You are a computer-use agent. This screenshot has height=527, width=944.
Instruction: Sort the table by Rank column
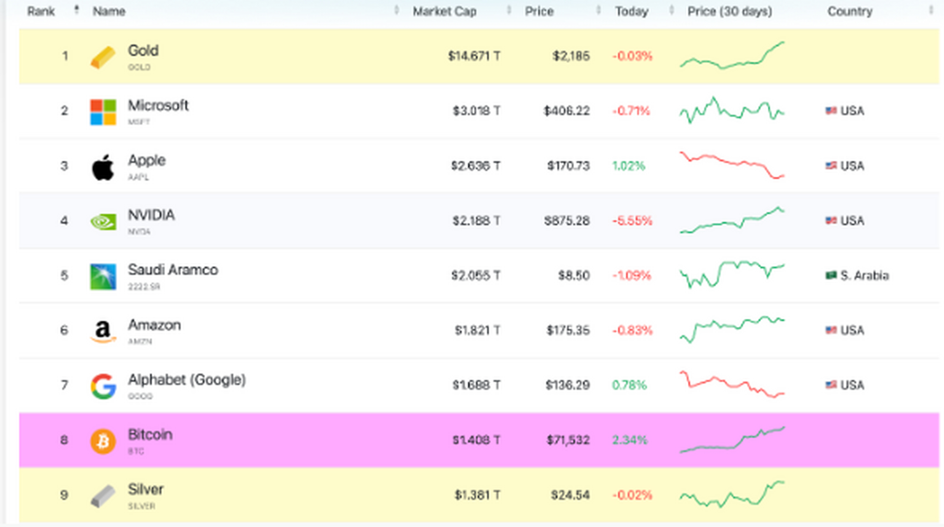point(76,10)
